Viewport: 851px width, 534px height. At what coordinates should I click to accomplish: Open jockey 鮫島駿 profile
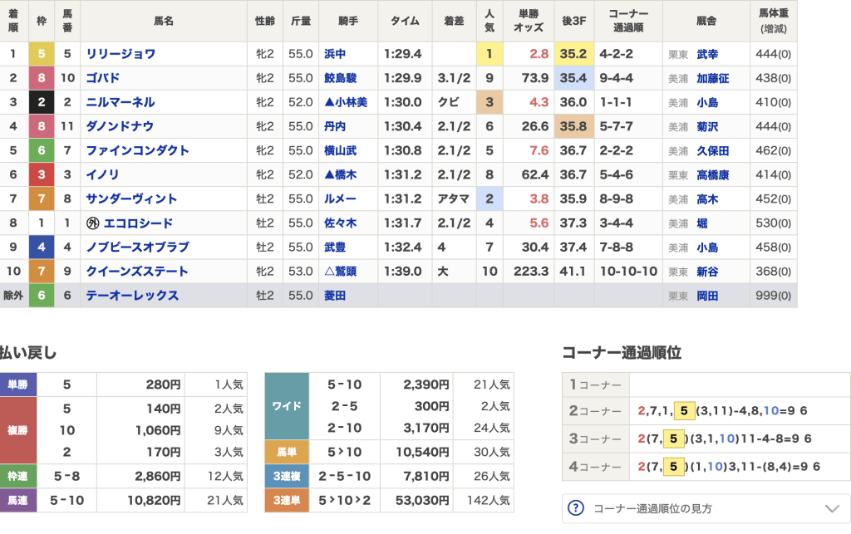click(340, 78)
